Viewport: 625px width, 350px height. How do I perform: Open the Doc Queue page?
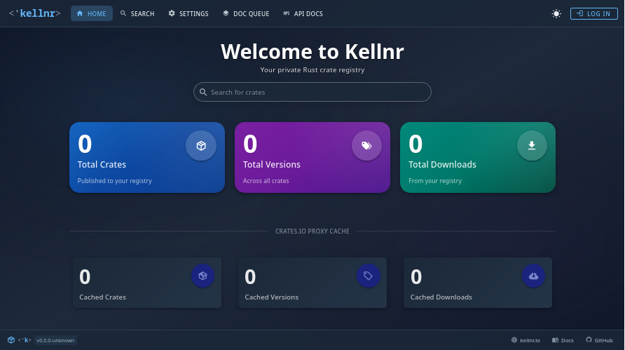[x=245, y=13]
